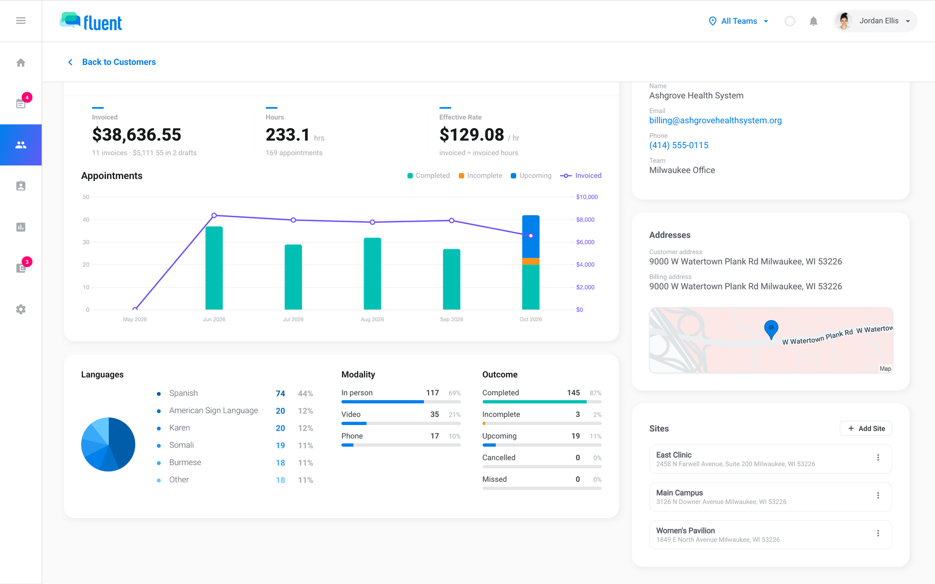
Task: Click billing@ashgrovehealthsystem.org email link
Action: pos(715,121)
